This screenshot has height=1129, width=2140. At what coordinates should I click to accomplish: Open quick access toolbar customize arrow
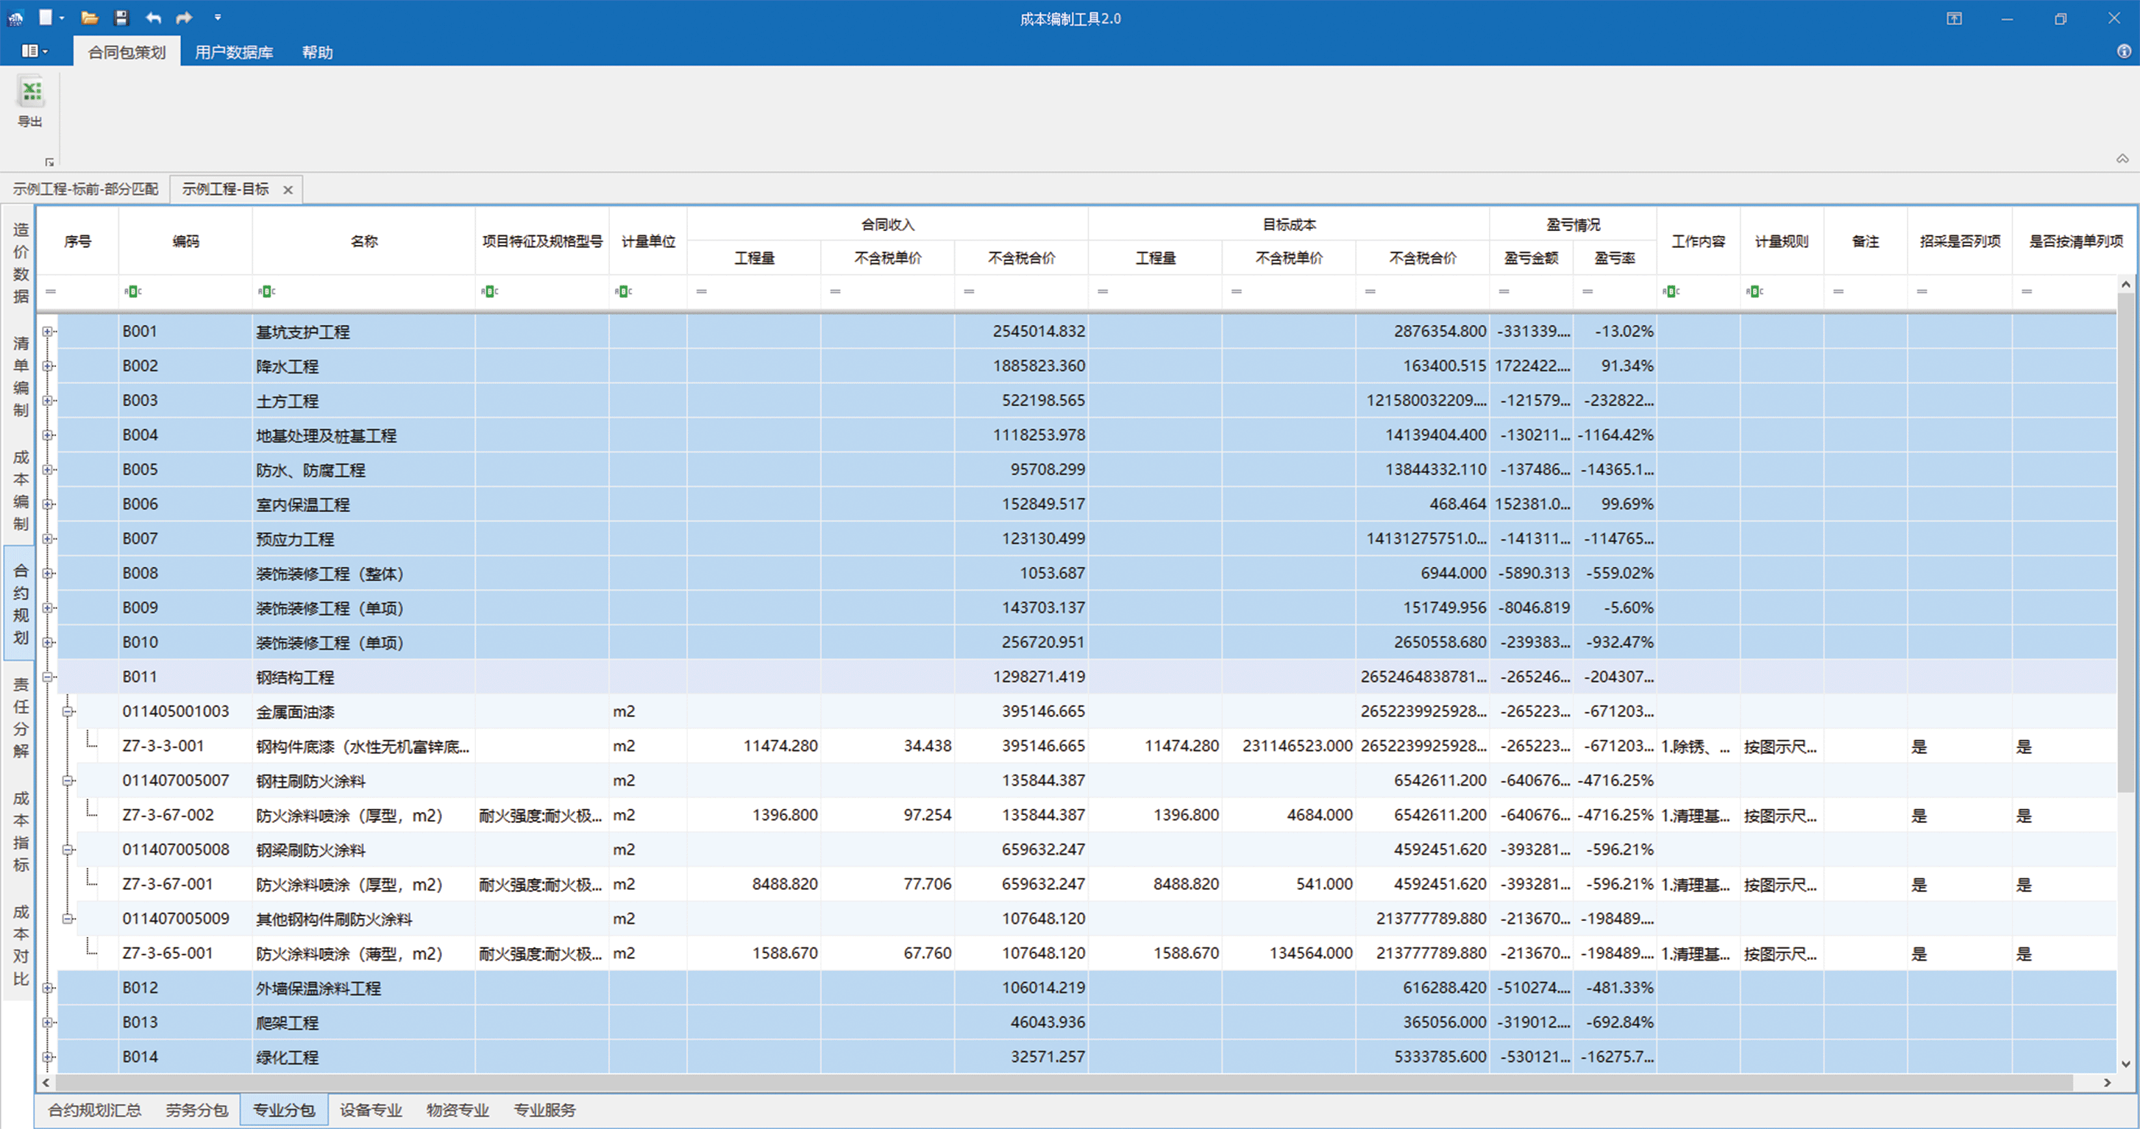point(218,18)
